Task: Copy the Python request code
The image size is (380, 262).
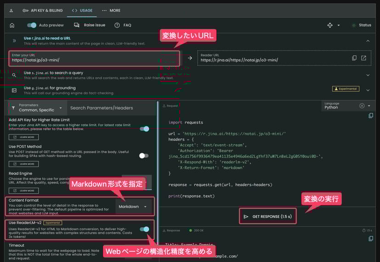Action: click(371, 116)
